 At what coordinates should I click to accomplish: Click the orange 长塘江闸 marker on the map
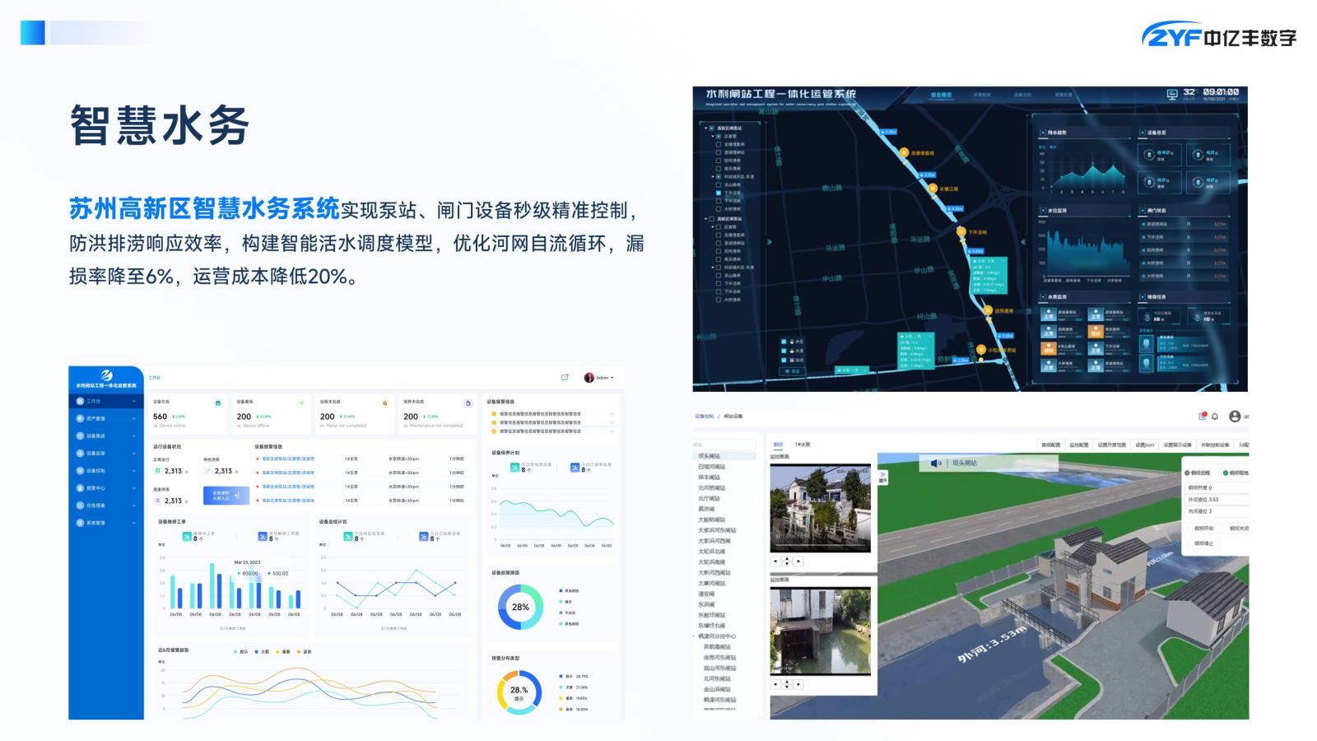pos(933,189)
